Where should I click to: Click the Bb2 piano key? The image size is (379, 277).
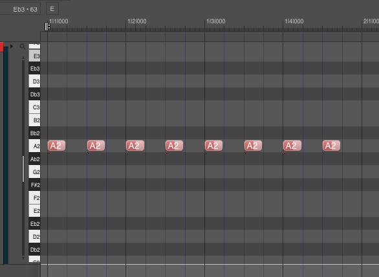coord(34,133)
